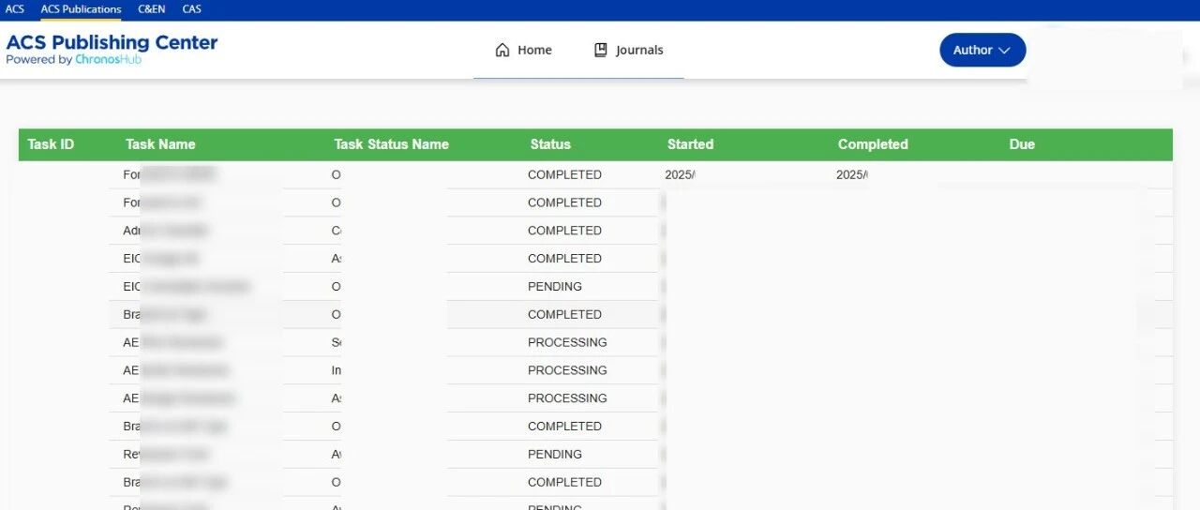This screenshot has height=510, width=1200.
Task: Click the Started column header
Action: pyautogui.click(x=690, y=144)
